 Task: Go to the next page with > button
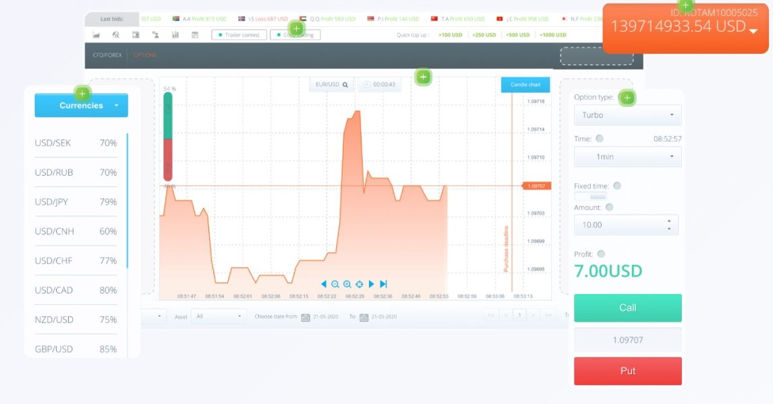[x=533, y=315]
